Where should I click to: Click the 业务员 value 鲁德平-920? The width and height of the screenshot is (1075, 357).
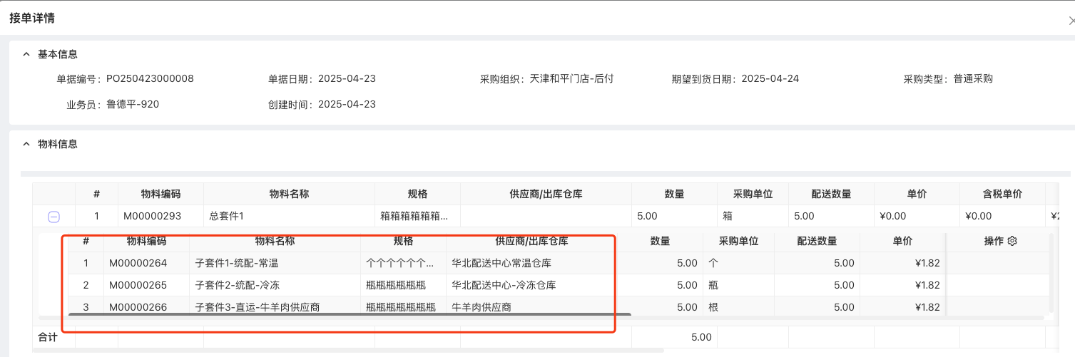pos(133,104)
